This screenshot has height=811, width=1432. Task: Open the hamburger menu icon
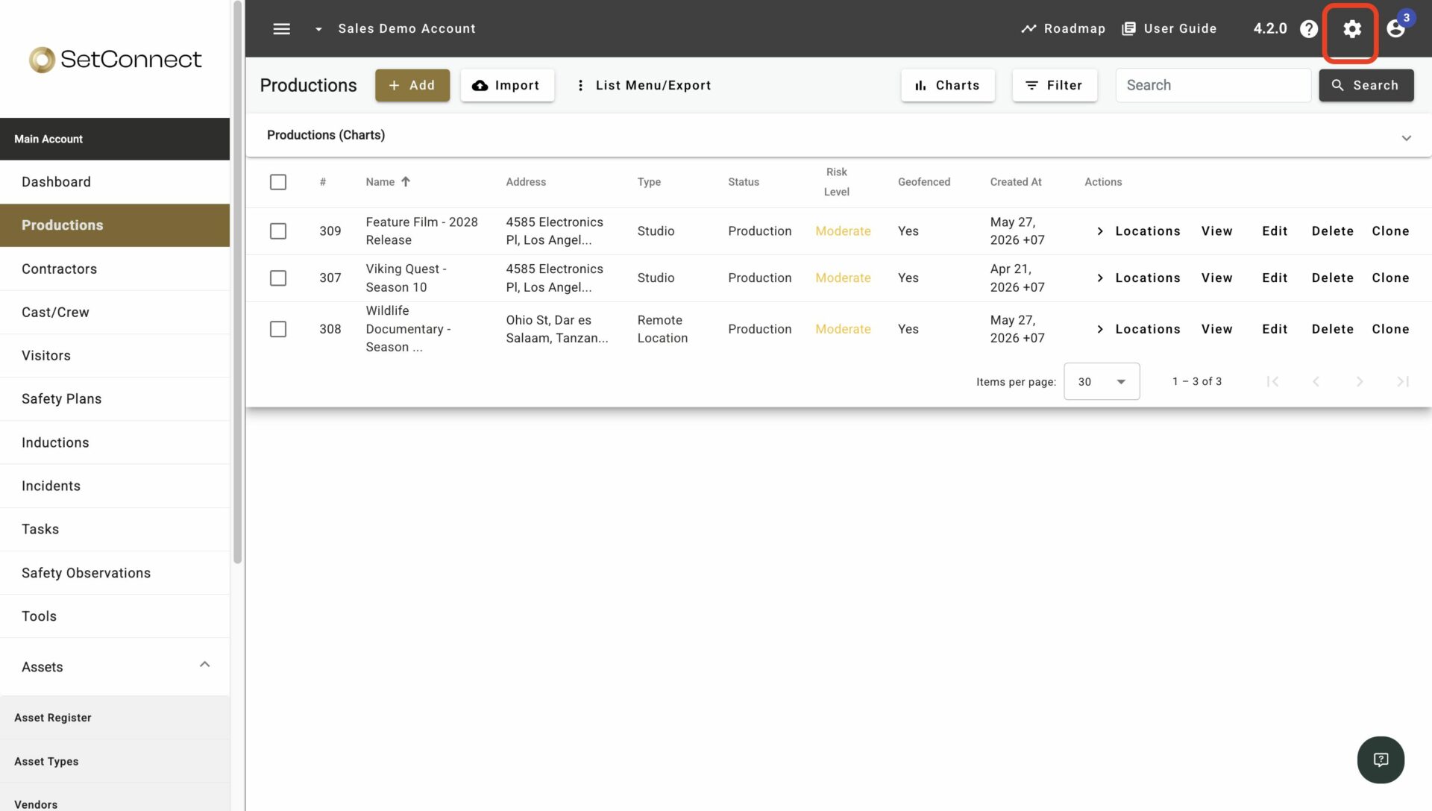[281, 28]
